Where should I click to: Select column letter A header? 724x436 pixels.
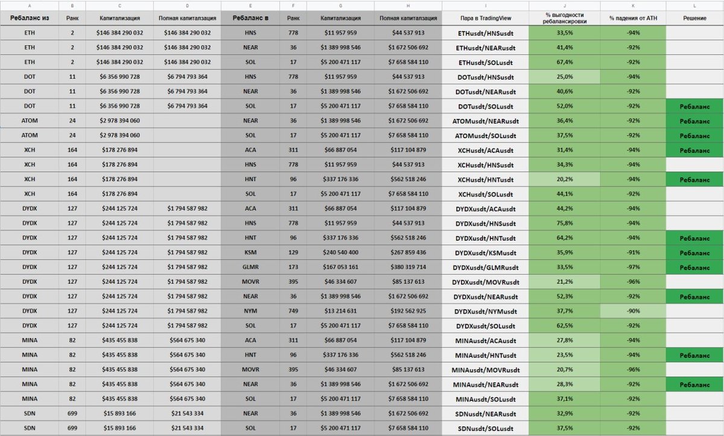pos(30,5)
